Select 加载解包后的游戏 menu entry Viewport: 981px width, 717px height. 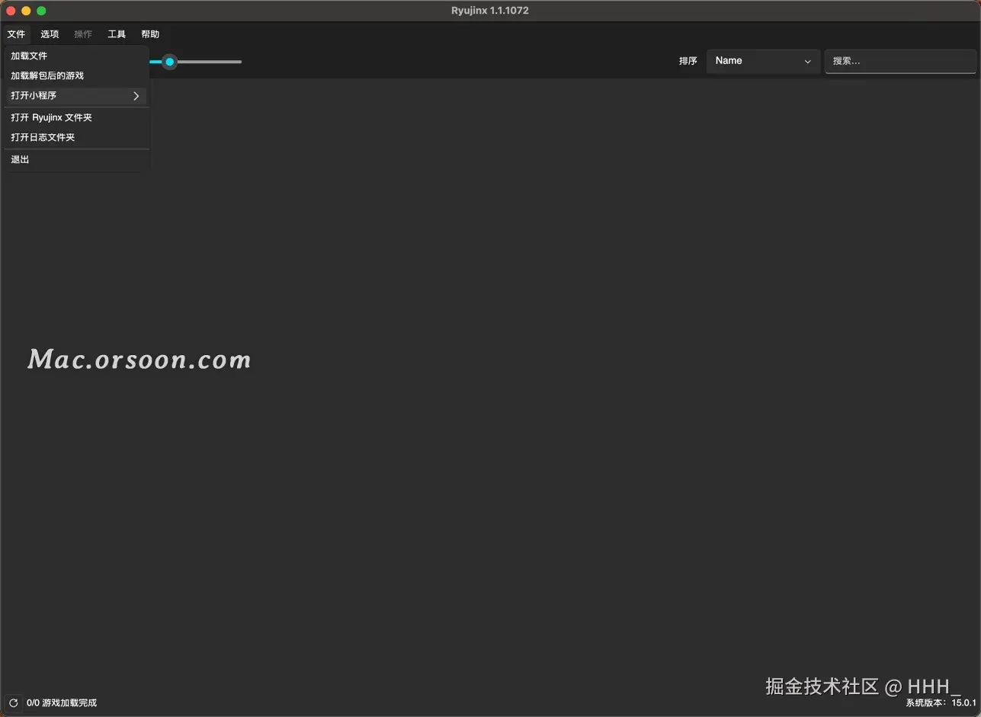pyautogui.click(x=76, y=75)
